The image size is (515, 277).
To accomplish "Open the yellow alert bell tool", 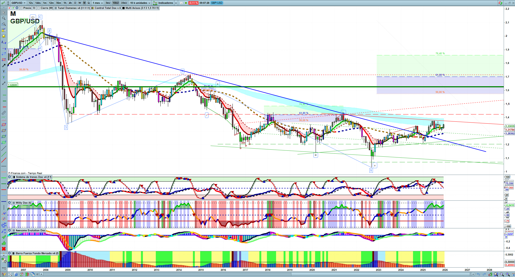I will point(4,36).
